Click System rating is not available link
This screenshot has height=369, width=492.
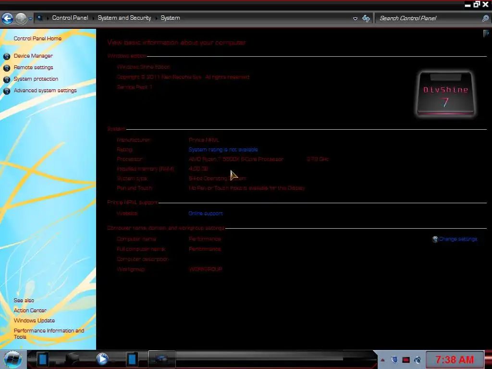click(x=223, y=150)
